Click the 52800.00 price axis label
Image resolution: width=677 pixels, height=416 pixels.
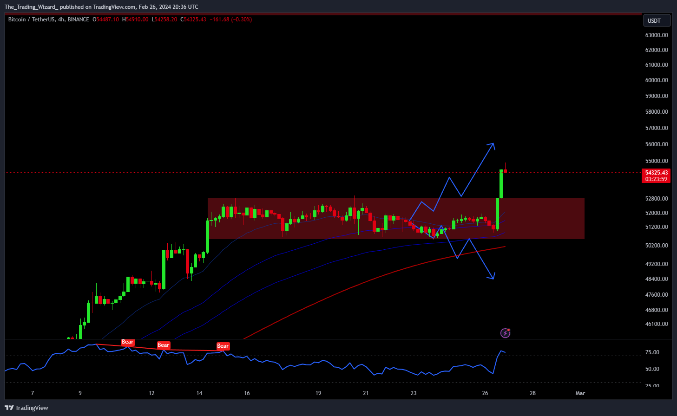tap(657, 198)
